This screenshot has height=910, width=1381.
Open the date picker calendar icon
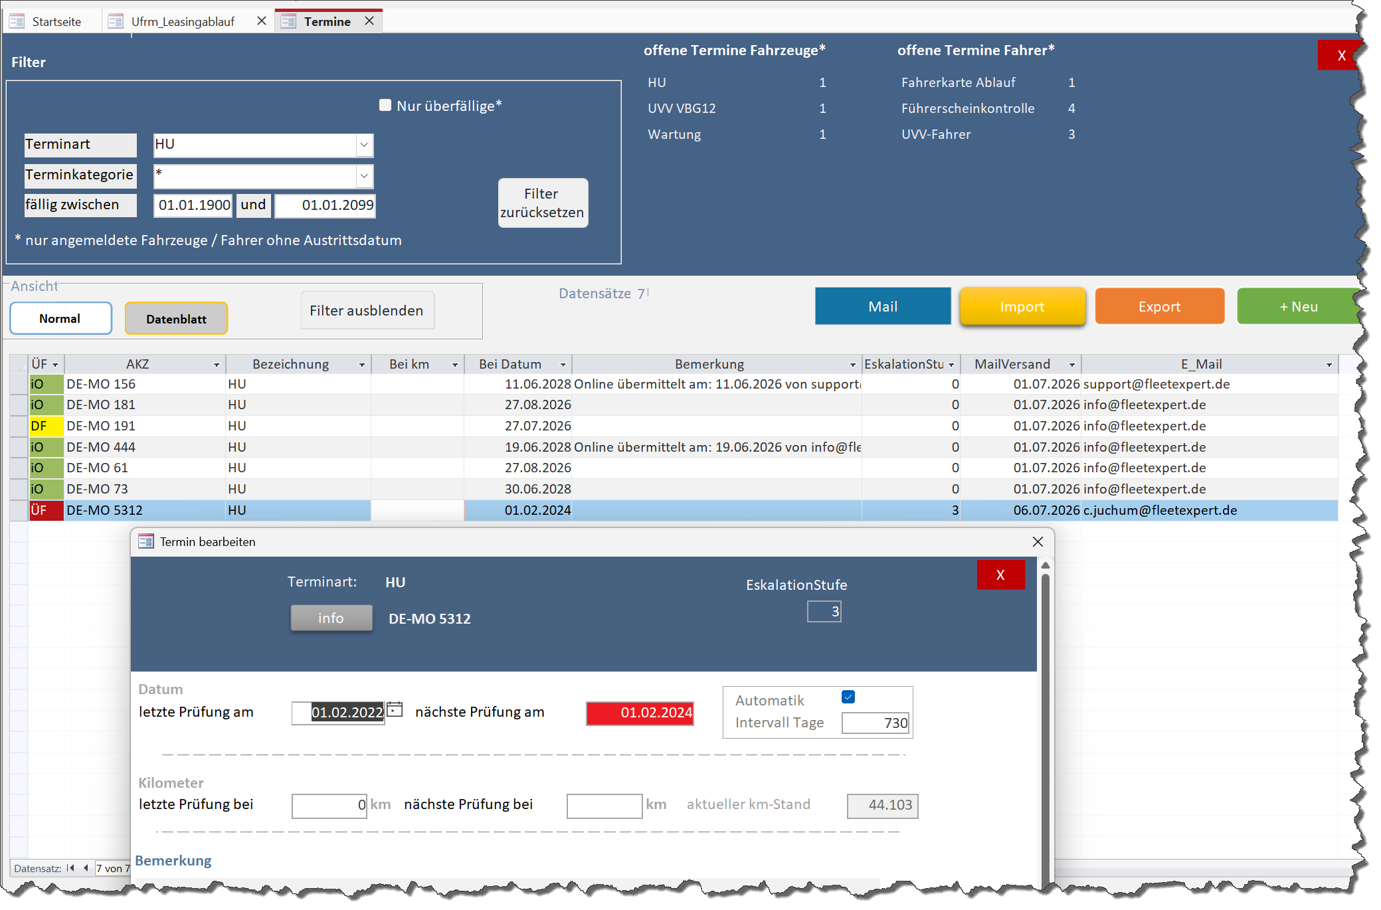(x=395, y=709)
